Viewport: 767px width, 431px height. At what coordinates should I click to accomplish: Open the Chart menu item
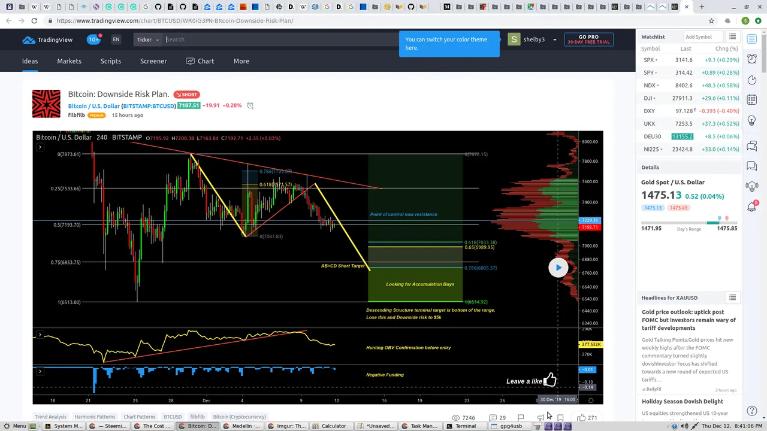200,61
